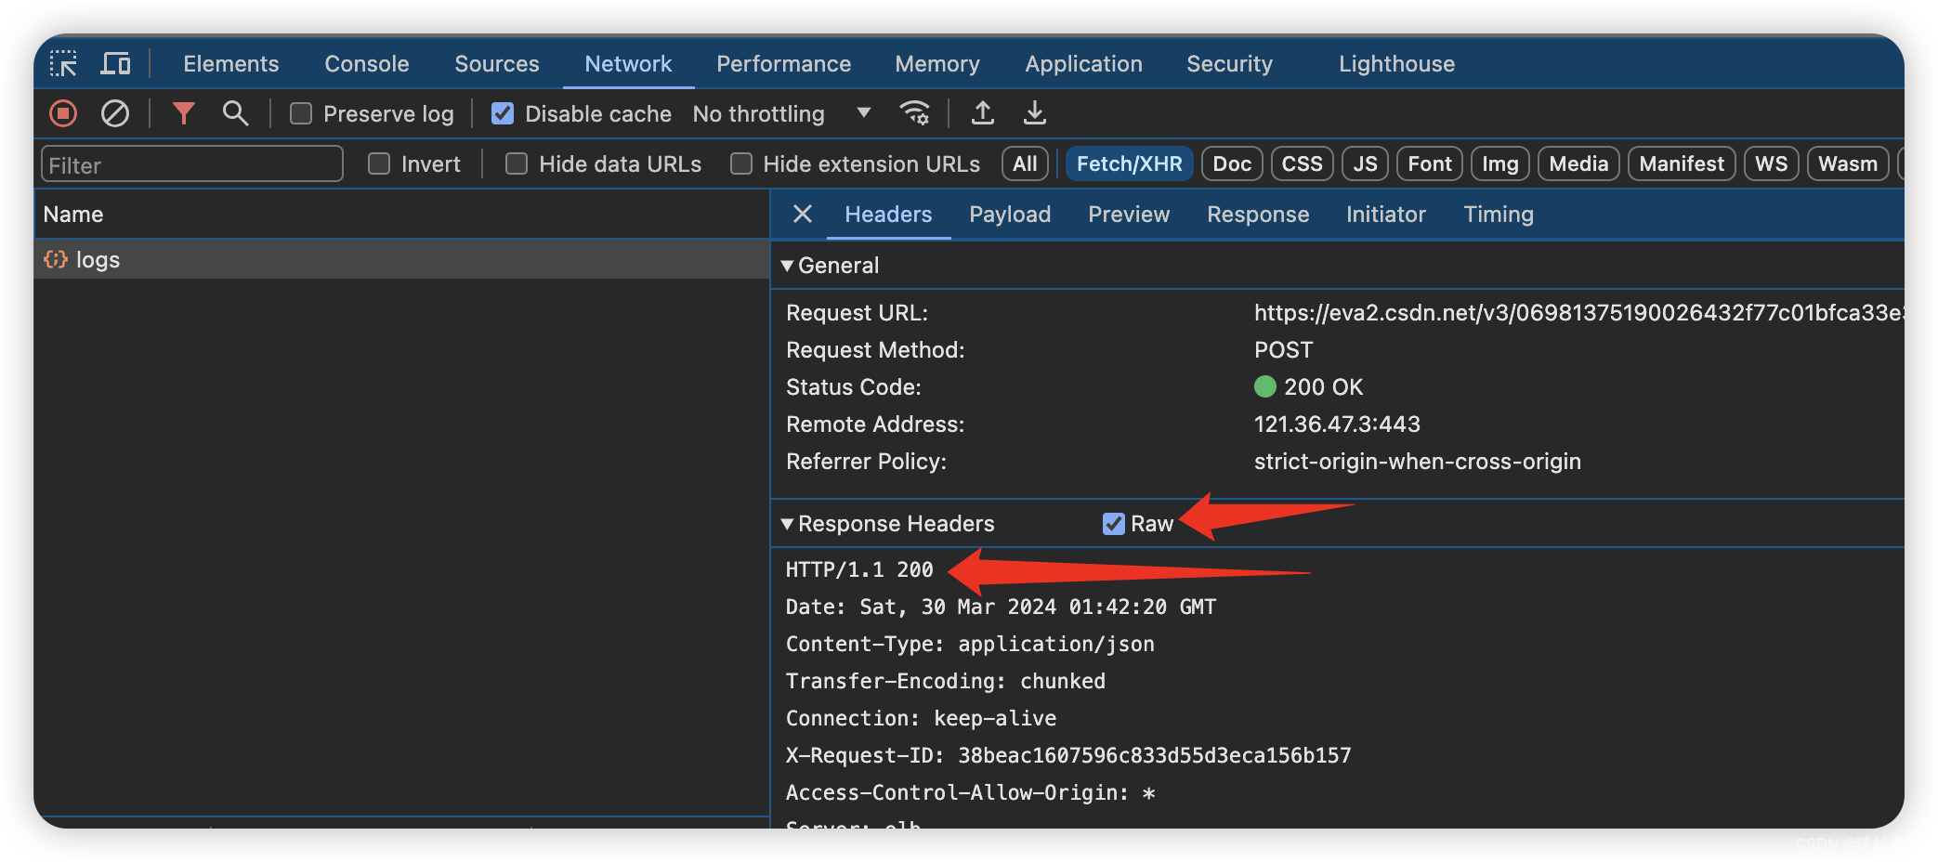Check Hide data URLs
The height and width of the screenshot is (862, 1938).
click(517, 164)
